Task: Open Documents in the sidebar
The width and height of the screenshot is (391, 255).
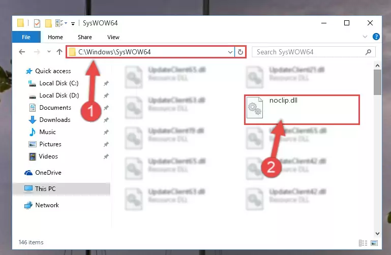Action: click(50, 108)
